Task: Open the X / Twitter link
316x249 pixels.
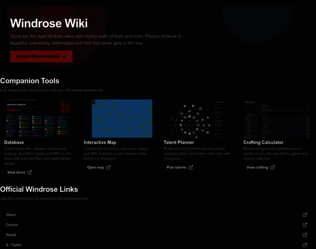Action: pos(156,245)
